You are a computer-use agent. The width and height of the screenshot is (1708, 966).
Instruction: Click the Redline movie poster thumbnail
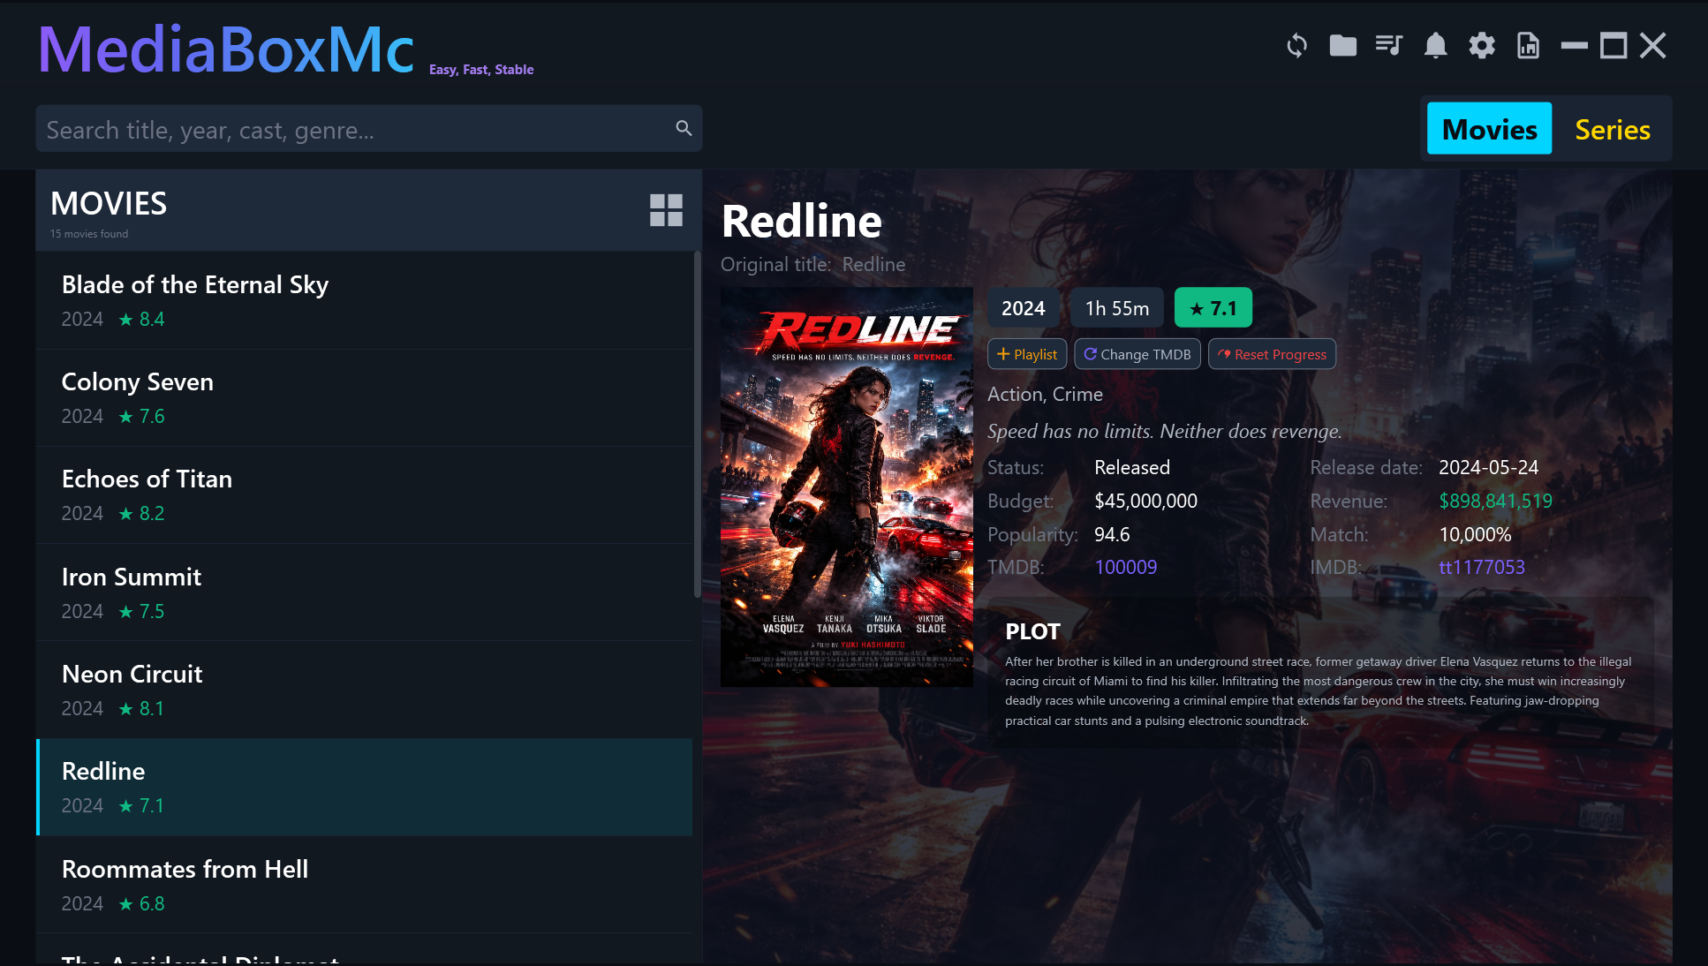click(x=846, y=487)
